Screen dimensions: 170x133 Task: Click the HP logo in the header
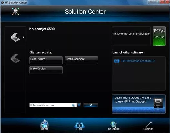(x=16, y=11)
